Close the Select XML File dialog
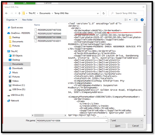Screen dimensions: 156x136 144,7
